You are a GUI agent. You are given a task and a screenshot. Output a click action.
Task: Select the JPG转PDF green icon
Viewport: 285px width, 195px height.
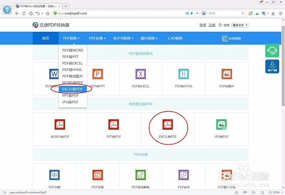[221, 124]
